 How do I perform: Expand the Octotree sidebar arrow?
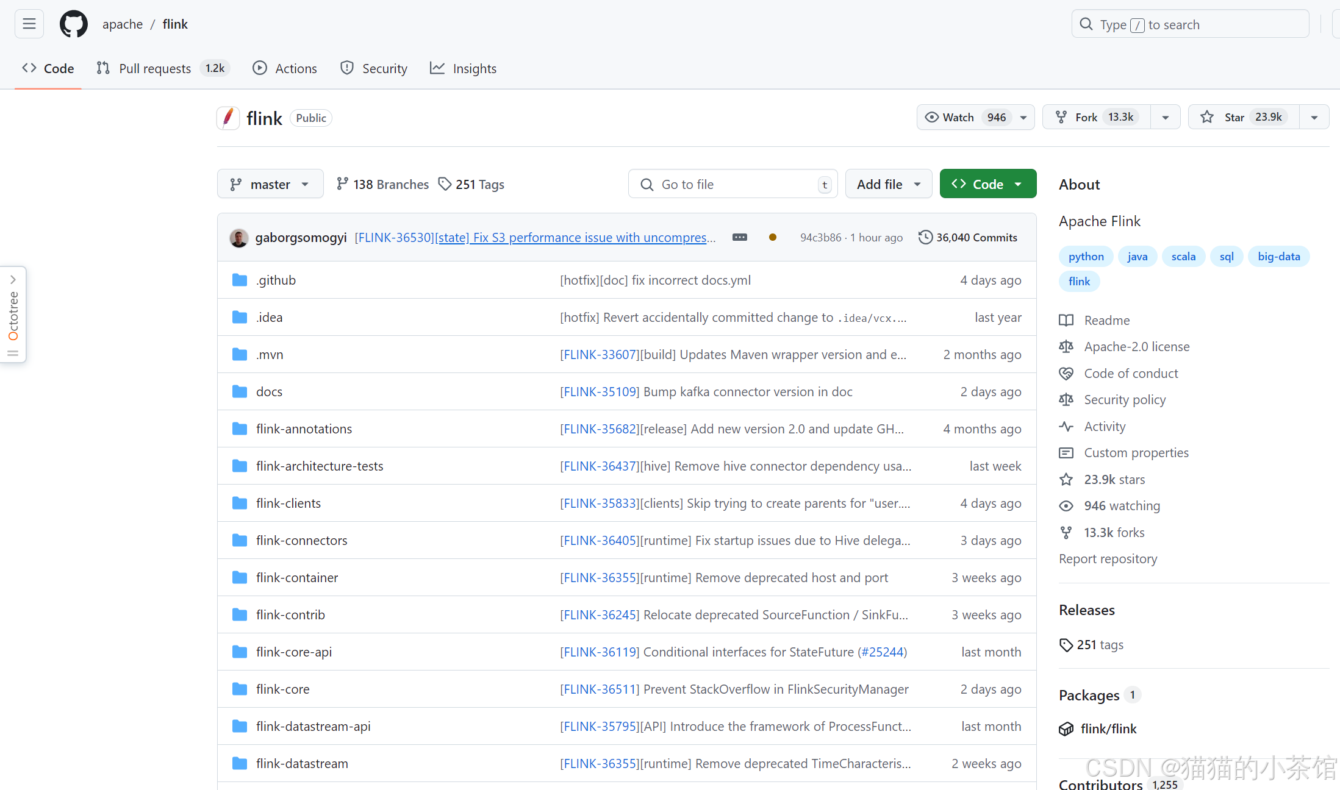(x=13, y=279)
